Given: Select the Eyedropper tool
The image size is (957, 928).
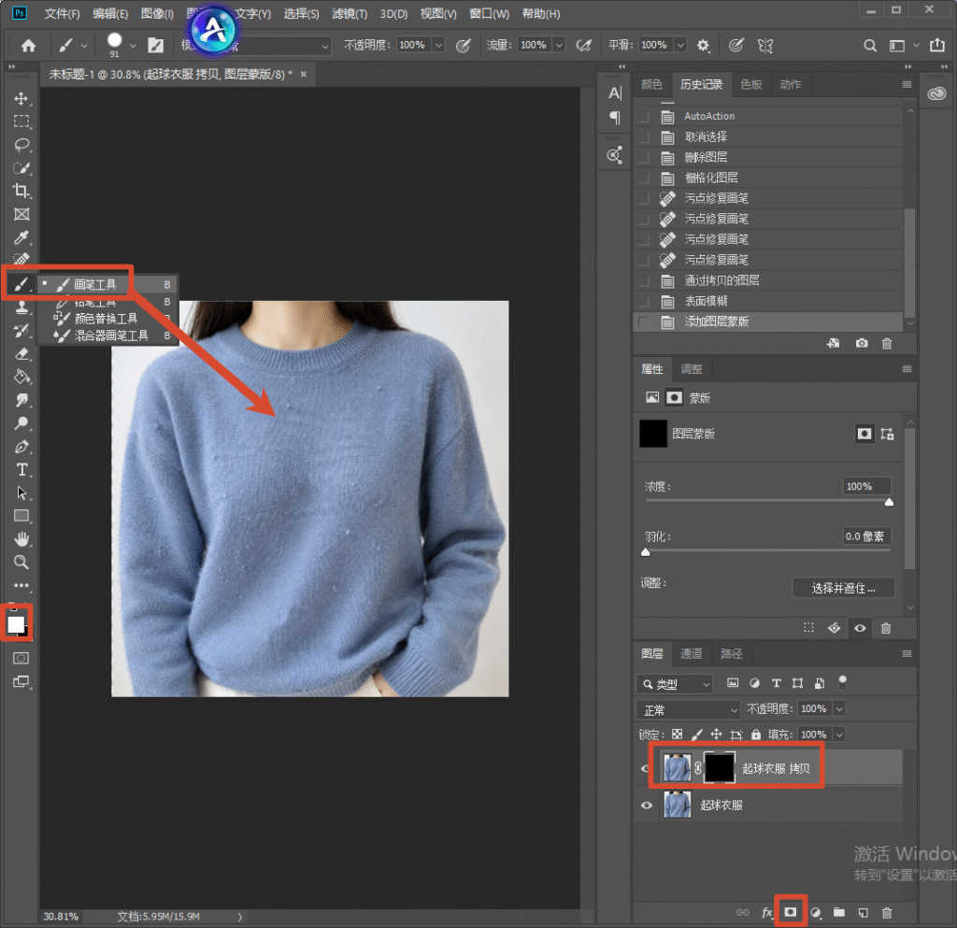Looking at the screenshot, I should point(21,237).
